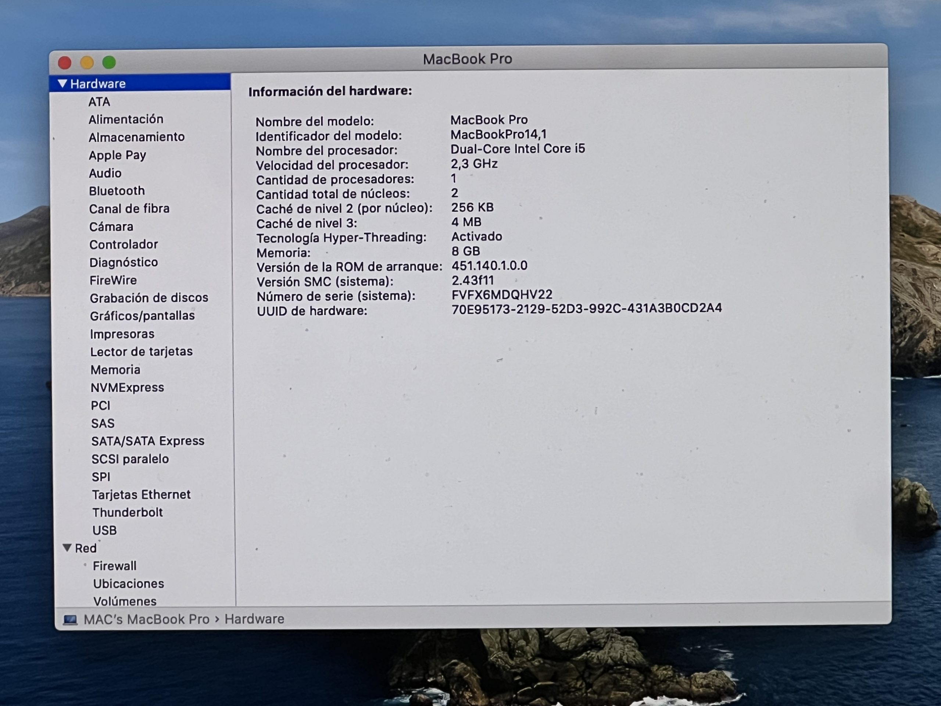Collapse the Red section triangle

(x=67, y=548)
